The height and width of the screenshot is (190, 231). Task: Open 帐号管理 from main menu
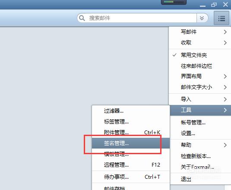click(x=200, y=122)
